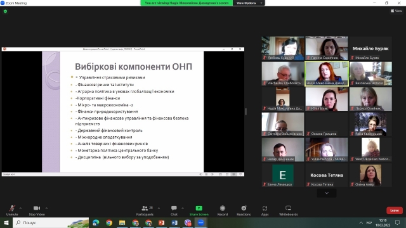406x228 pixels.
Task: Click the line Корпоративні фінанси
Action: (x=98, y=98)
